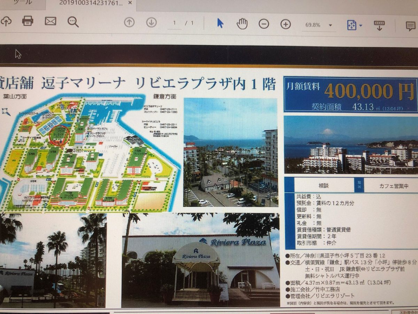Activate the blue selection arrow tool
418x314 pixels.
pos(220,23)
